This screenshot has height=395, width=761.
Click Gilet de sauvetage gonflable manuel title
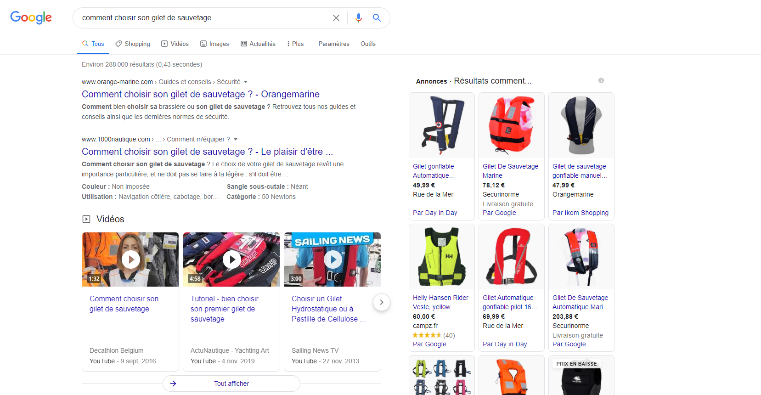click(x=580, y=171)
